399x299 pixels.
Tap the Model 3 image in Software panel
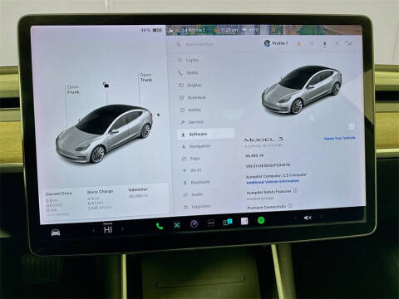(302, 90)
